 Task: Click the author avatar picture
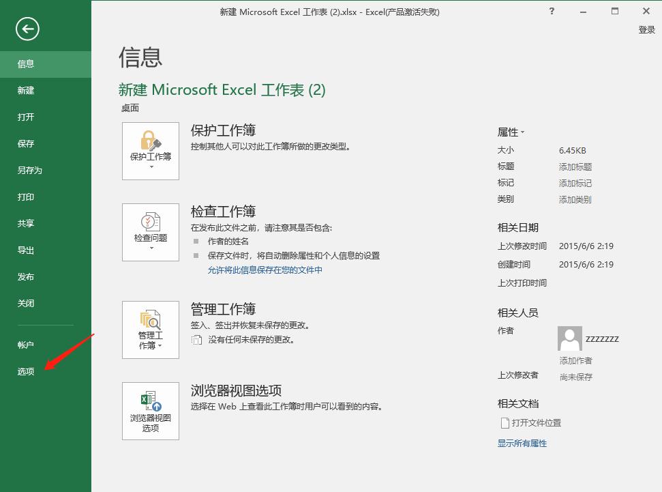pyautogui.click(x=570, y=338)
